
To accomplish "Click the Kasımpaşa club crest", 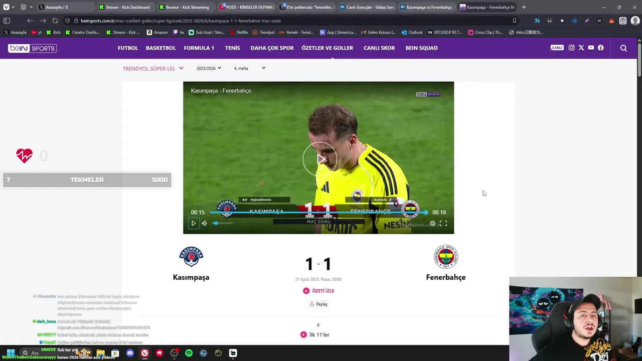I will [x=191, y=257].
